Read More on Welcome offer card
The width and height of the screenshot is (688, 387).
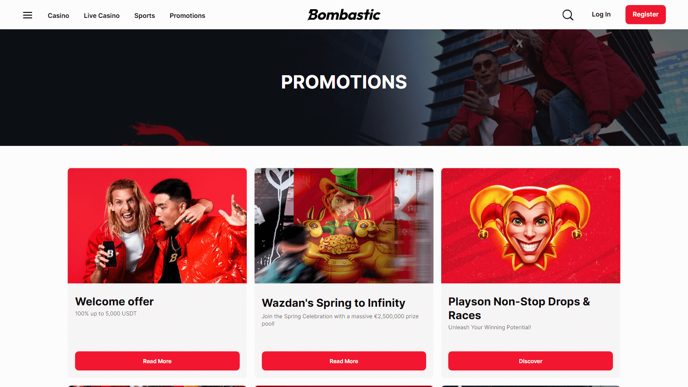[157, 361]
